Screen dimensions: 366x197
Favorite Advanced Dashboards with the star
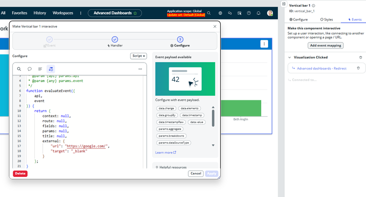tap(135, 13)
